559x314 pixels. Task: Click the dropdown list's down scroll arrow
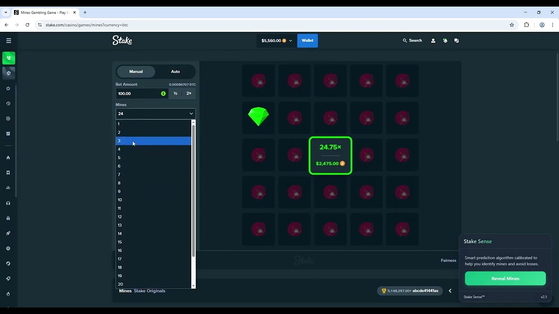coord(193,286)
